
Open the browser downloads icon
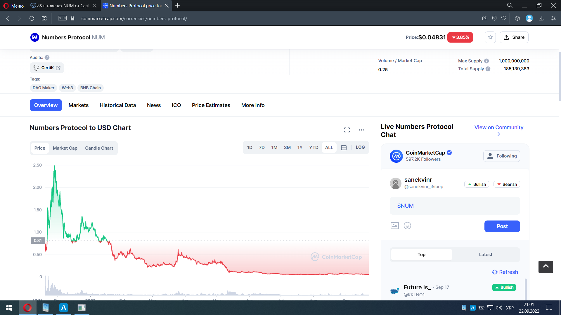[x=541, y=18]
